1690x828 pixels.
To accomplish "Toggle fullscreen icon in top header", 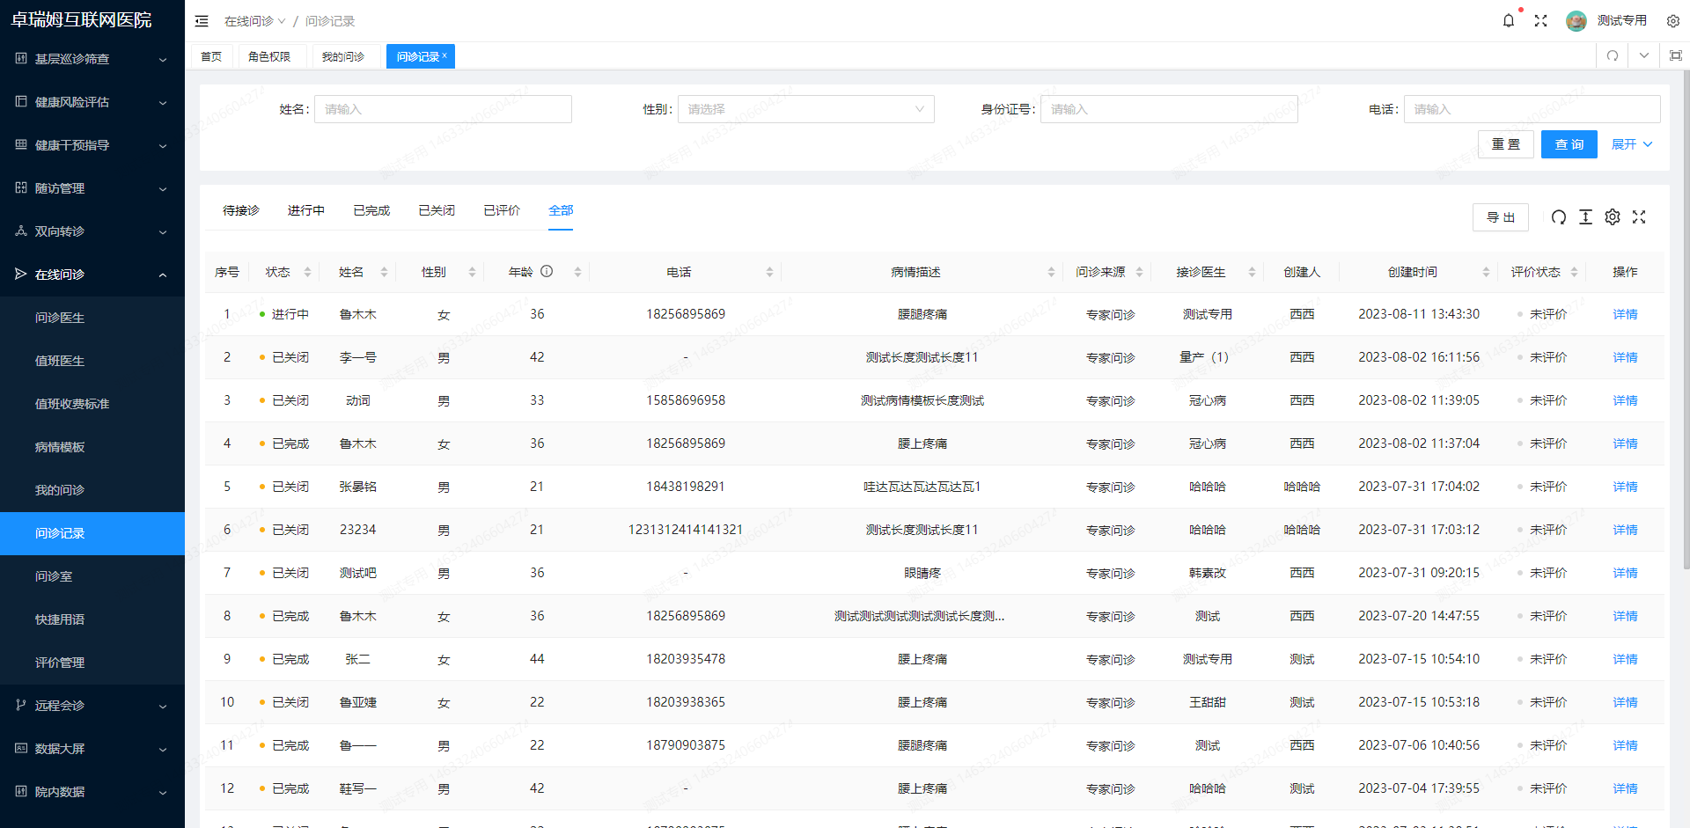I will [1540, 20].
